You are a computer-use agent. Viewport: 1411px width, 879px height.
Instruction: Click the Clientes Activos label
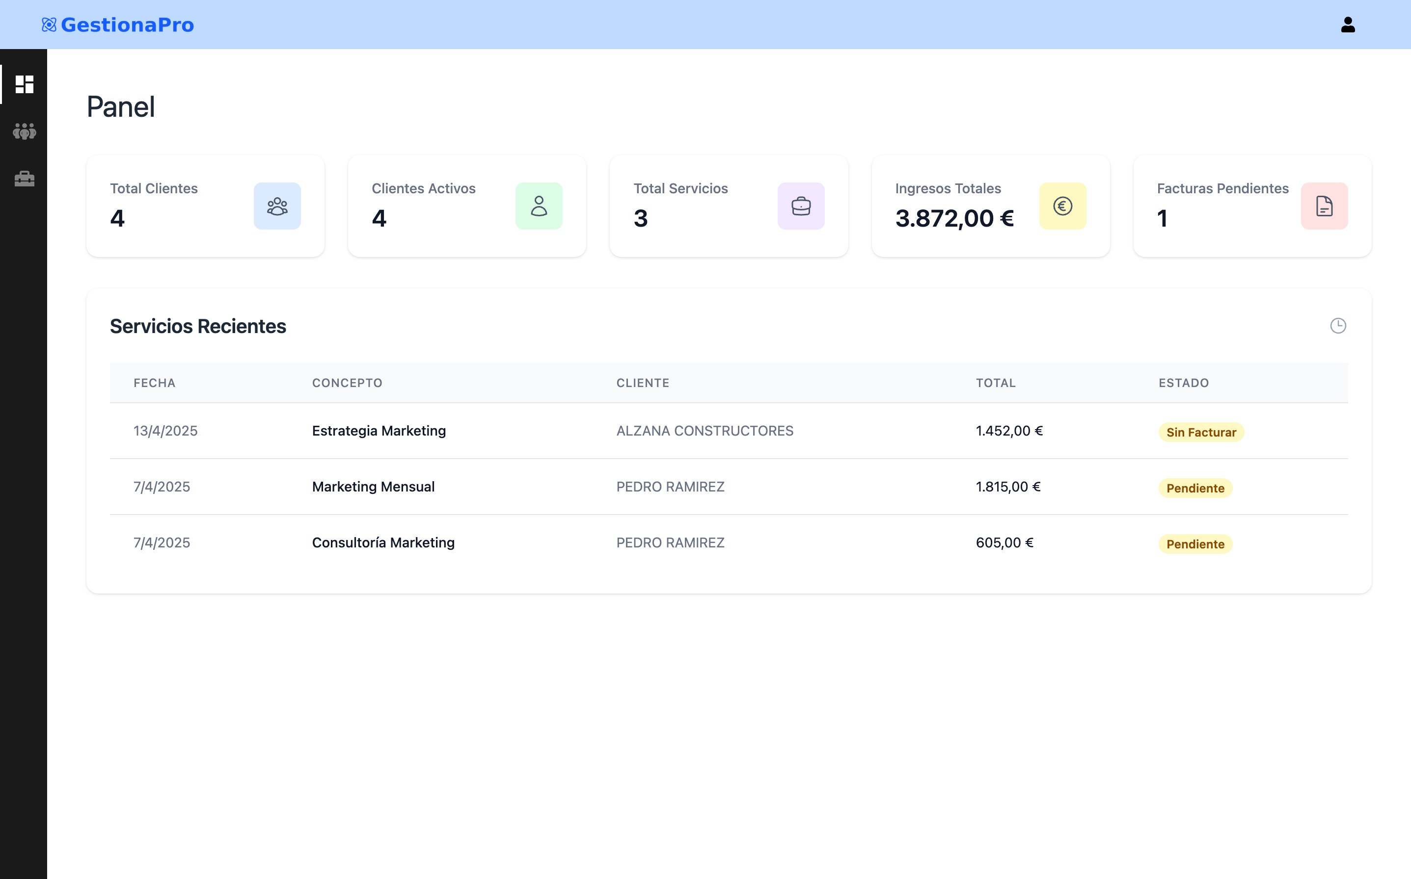[x=423, y=188]
